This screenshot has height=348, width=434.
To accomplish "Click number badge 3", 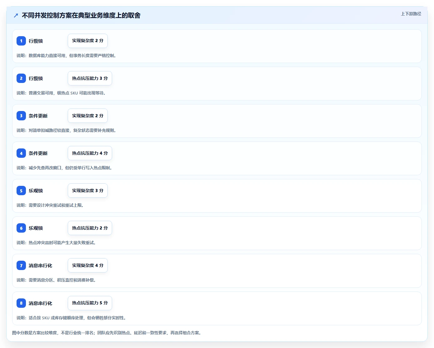I will coord(21,116).
